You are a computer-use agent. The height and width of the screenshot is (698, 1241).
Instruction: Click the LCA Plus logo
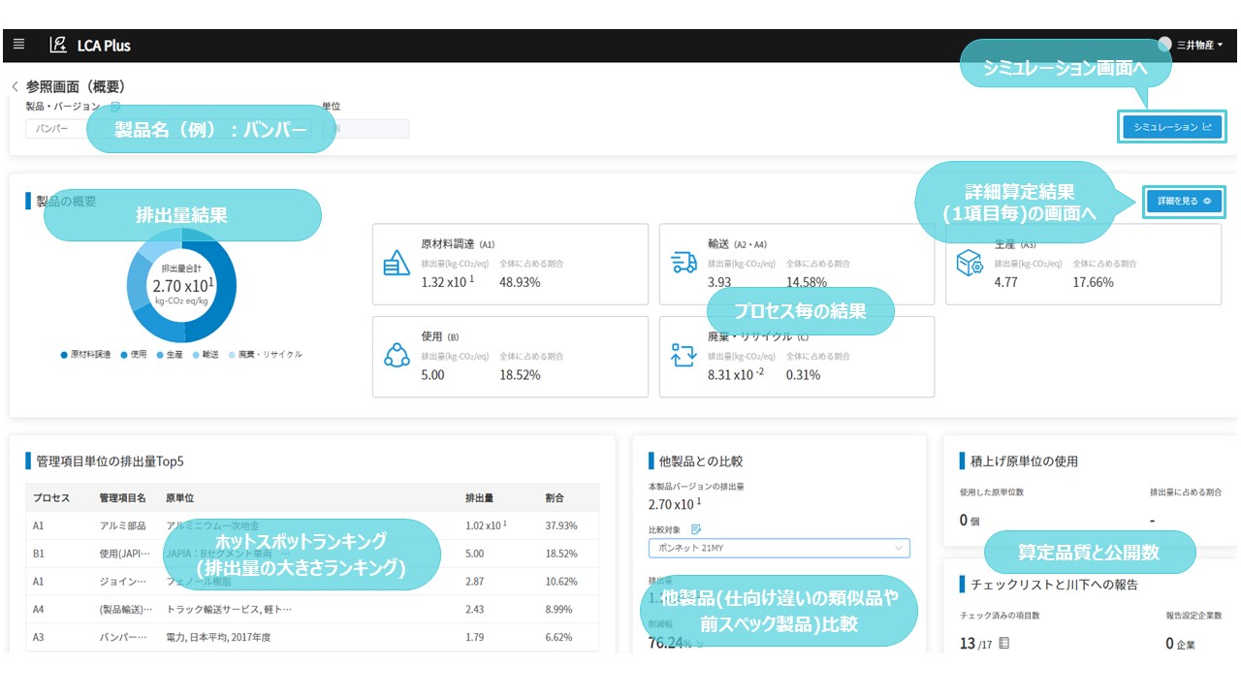[81, 44]
